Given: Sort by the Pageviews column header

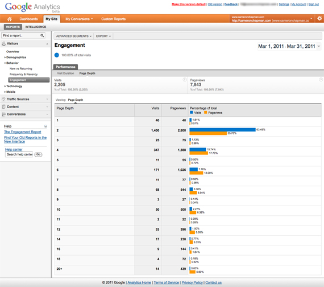Looking at the screenshot, I should tap(178, 108).
